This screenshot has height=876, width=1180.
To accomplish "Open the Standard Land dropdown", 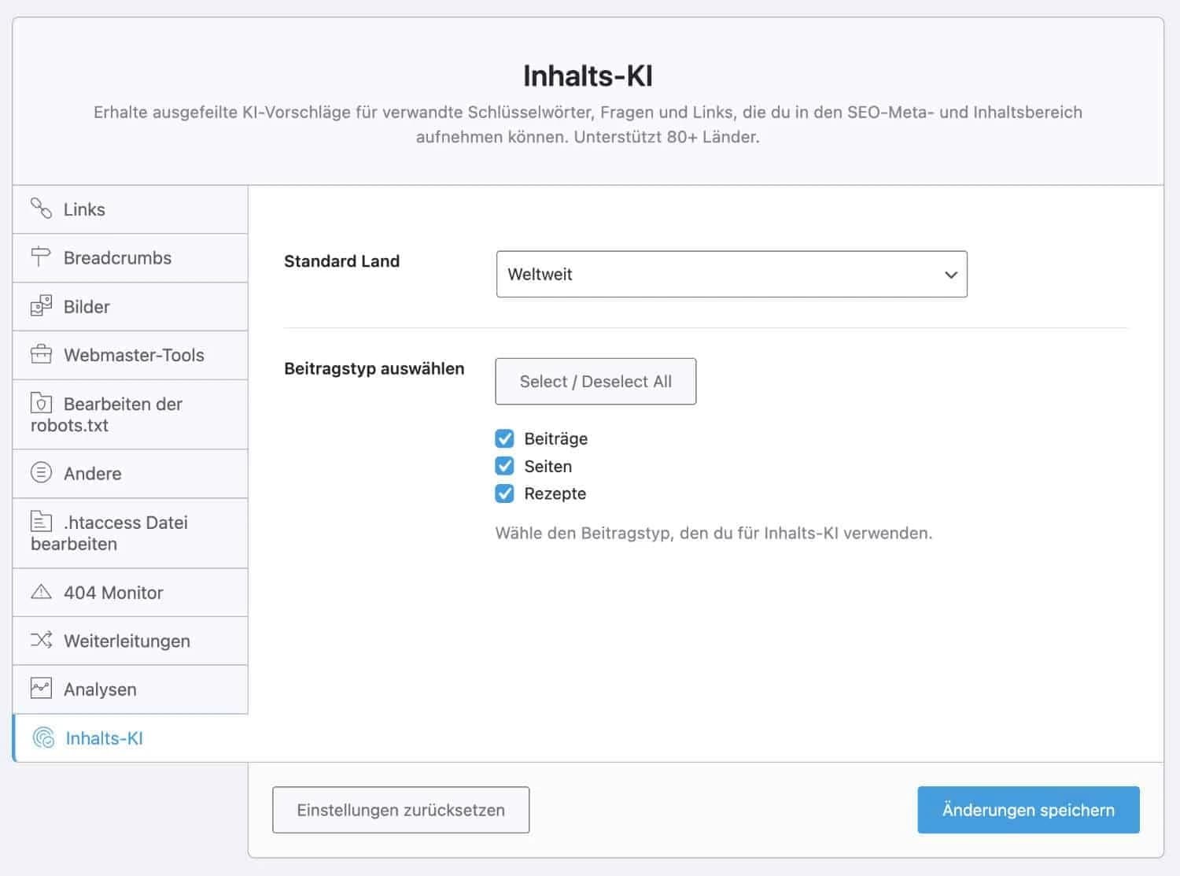I will tap(731, 274).
